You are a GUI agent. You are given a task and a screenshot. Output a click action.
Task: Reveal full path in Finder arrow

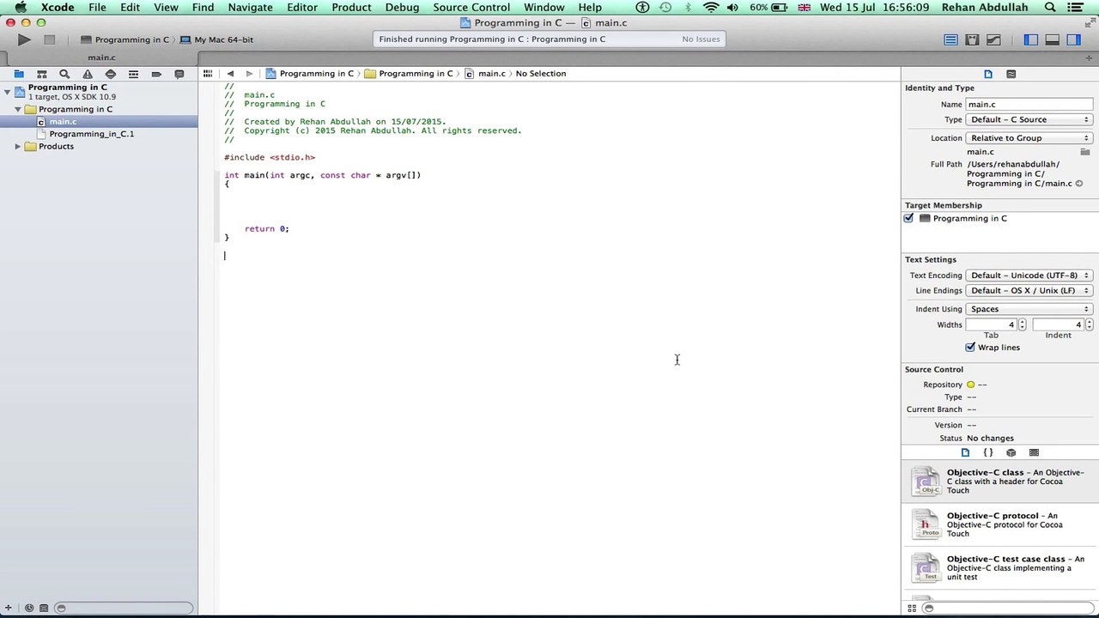coord(1079,184)
